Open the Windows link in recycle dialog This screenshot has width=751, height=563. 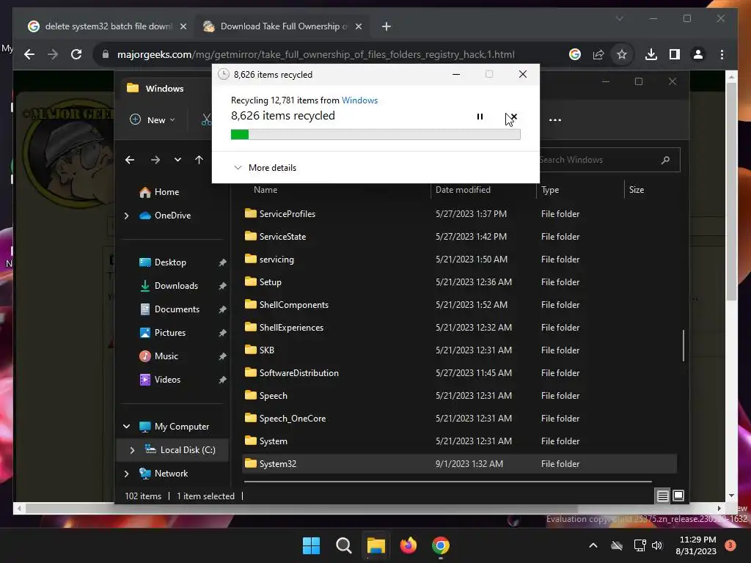(359, 100)
